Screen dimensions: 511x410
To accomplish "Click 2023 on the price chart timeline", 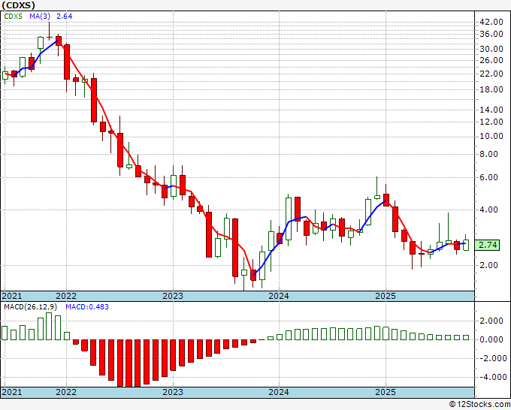I will click(173, 296).
